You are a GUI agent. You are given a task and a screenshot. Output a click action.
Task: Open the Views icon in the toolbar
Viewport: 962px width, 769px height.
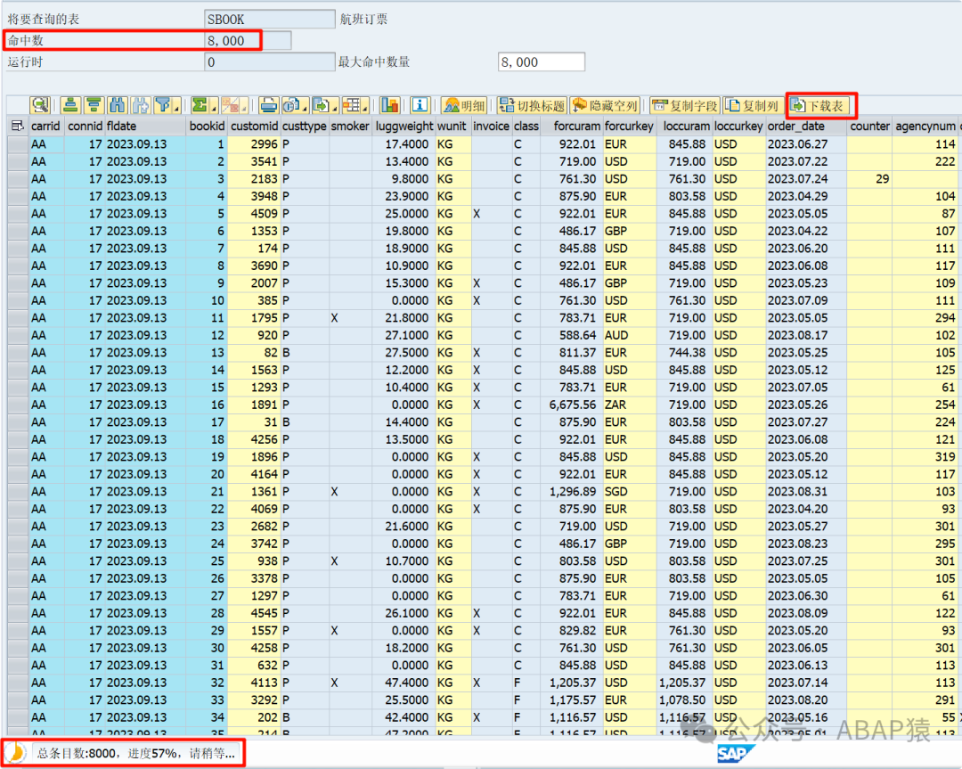click(x=290, y=105)
